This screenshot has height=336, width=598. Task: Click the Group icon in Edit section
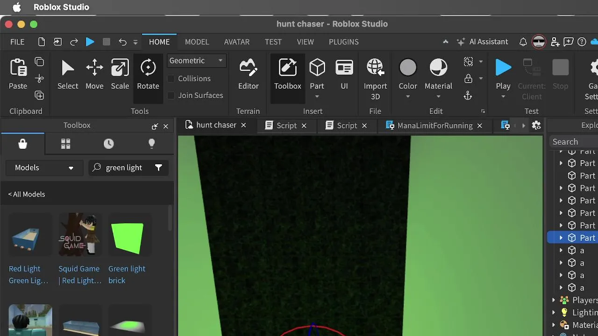(x=468, y=62)
